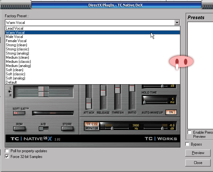Toggle the SOFT SAT switch
Image resolution: width=213 pixels, height=172 pixels.
tap(19, 113)
